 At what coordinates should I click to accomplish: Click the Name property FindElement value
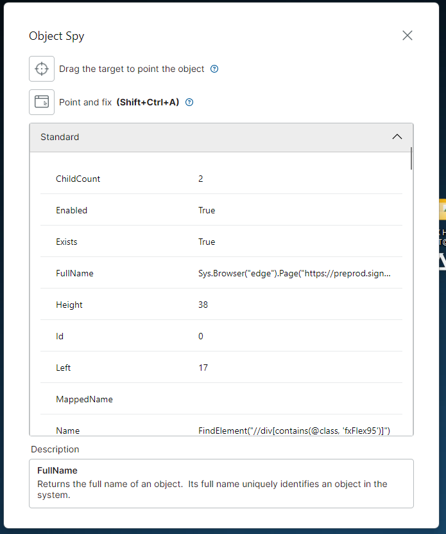pyautogui.click(x=294, y=431)
